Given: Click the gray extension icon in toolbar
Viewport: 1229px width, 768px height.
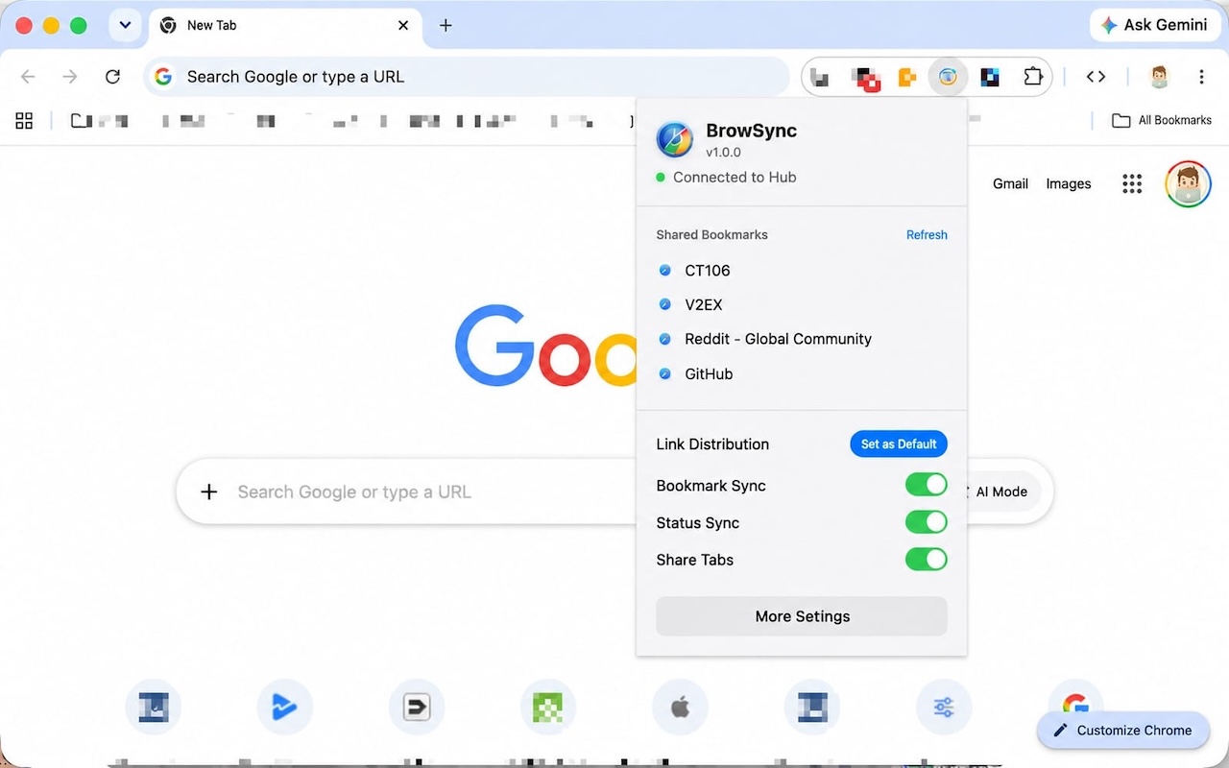Looking at the screenshot, I should pos(819,77).
